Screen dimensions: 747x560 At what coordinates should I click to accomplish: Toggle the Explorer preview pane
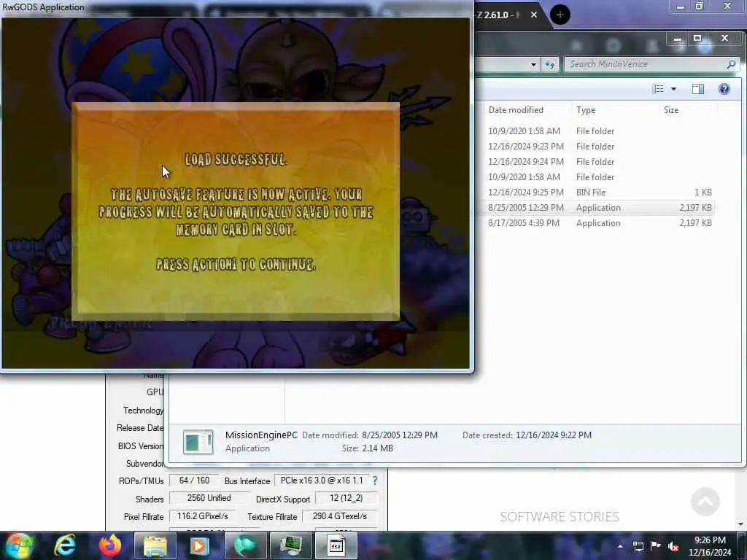pyautogui.click(x=698, y=89)
